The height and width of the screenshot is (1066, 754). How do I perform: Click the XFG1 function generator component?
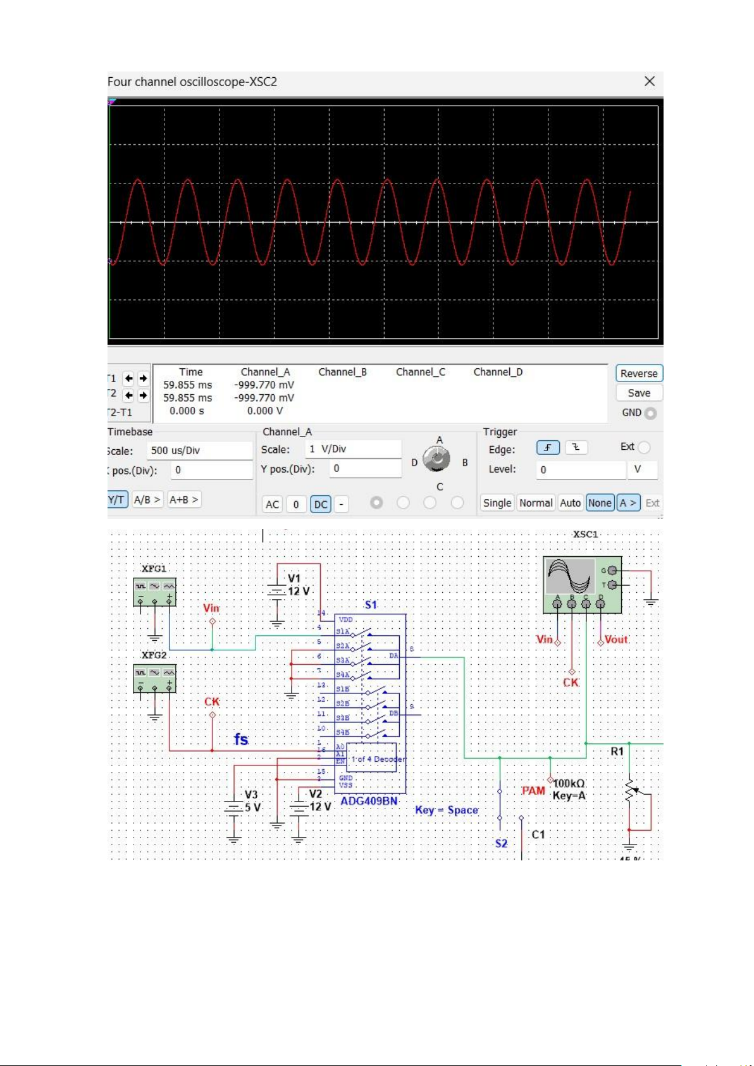(154, 592)
